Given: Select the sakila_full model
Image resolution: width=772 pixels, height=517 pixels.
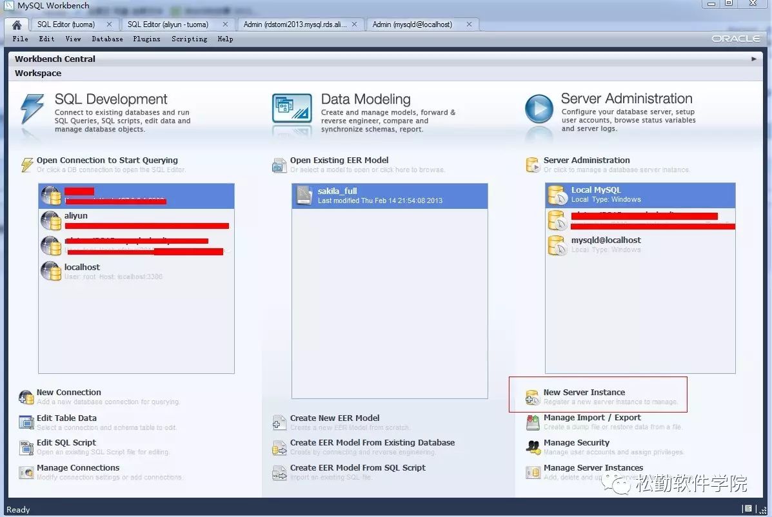Looking at the screenshot, I should 390,196.
